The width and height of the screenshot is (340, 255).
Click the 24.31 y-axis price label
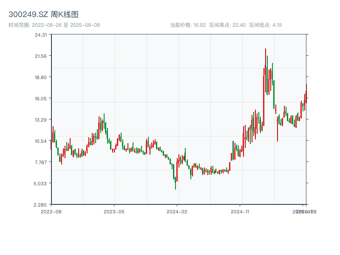coord(41,35)
